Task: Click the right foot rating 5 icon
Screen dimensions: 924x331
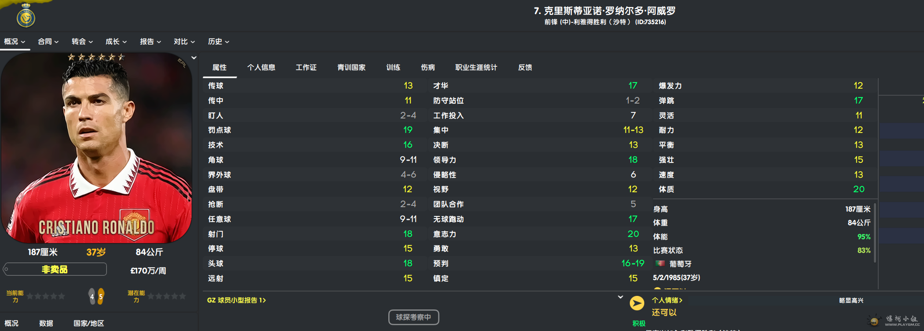Action: (x=101, y=297)
